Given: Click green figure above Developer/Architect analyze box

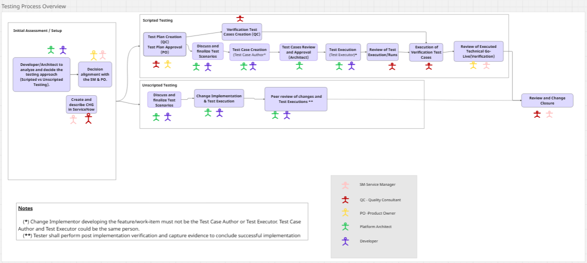Looking at the screenshot, I should click(x=51, y=50).
